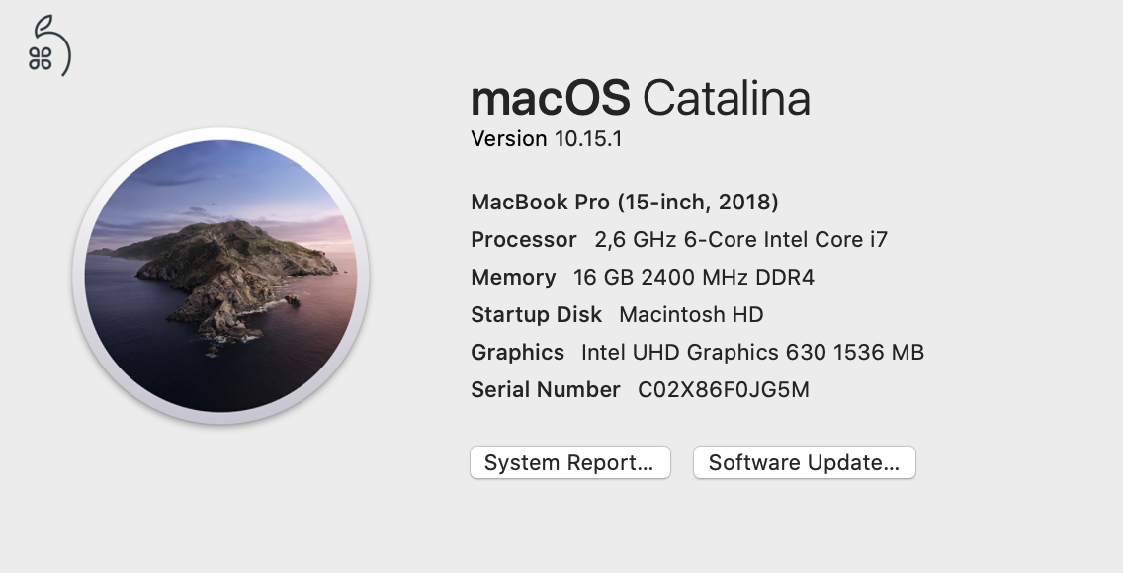Click the Startup Disk label text

(x=537, y=315)
